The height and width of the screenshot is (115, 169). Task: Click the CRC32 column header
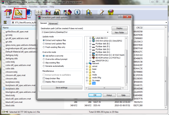pyautogui.click(x=138, y=28)
